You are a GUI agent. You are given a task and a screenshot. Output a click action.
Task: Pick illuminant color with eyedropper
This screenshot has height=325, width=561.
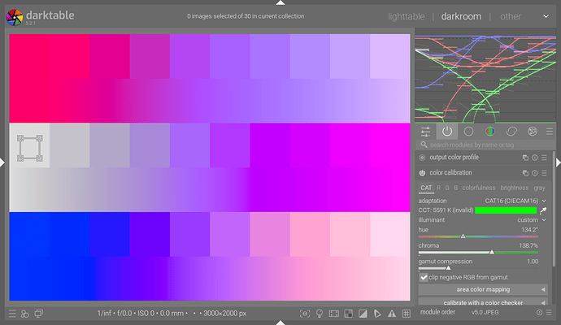click(x=543, y=210)
